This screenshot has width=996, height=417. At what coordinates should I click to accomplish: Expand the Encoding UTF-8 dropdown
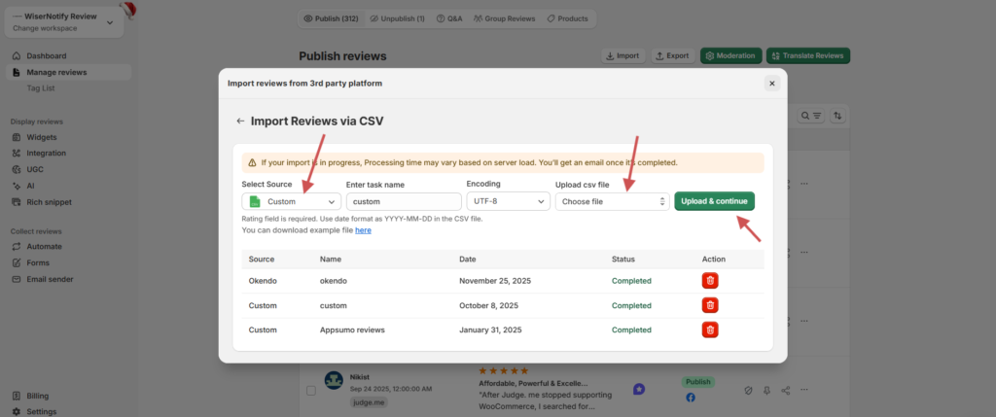508,201
